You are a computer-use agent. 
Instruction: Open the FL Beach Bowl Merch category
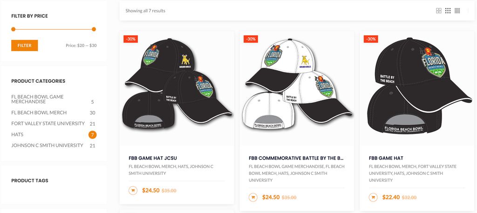[x=39, y=113]
